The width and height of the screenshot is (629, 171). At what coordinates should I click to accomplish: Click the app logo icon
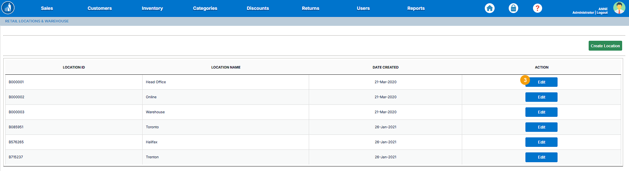tap(8, 8)
